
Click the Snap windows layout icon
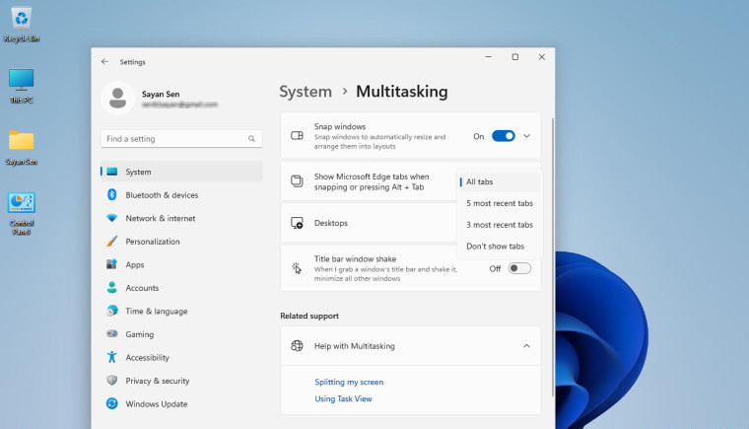tap(297, 136)
